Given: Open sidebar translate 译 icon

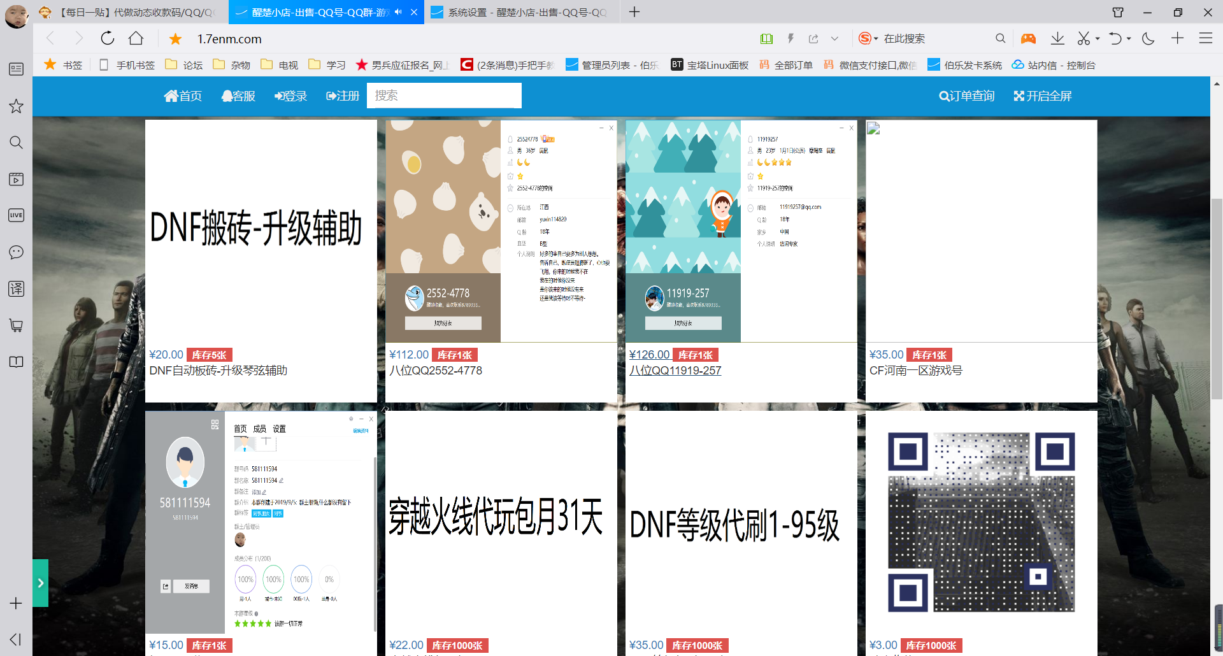Looking at the screenshot, I should (x=16, y=289).
